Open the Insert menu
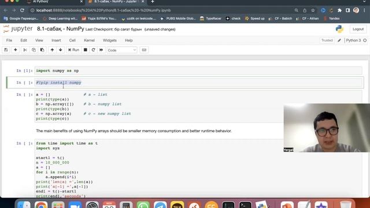370x208 pixels. point(56,40)
